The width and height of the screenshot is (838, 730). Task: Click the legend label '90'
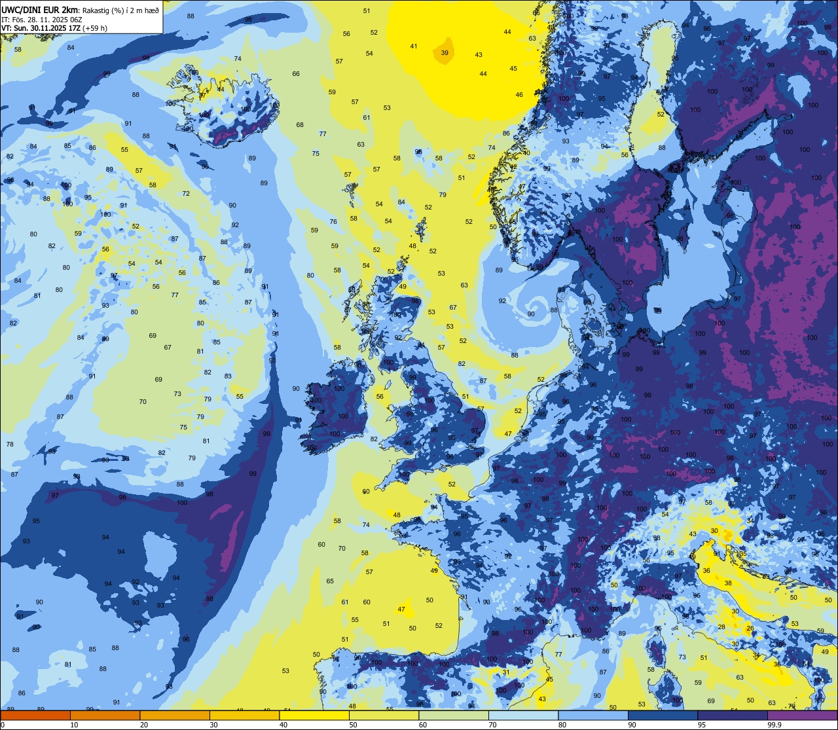coord(632,725)
